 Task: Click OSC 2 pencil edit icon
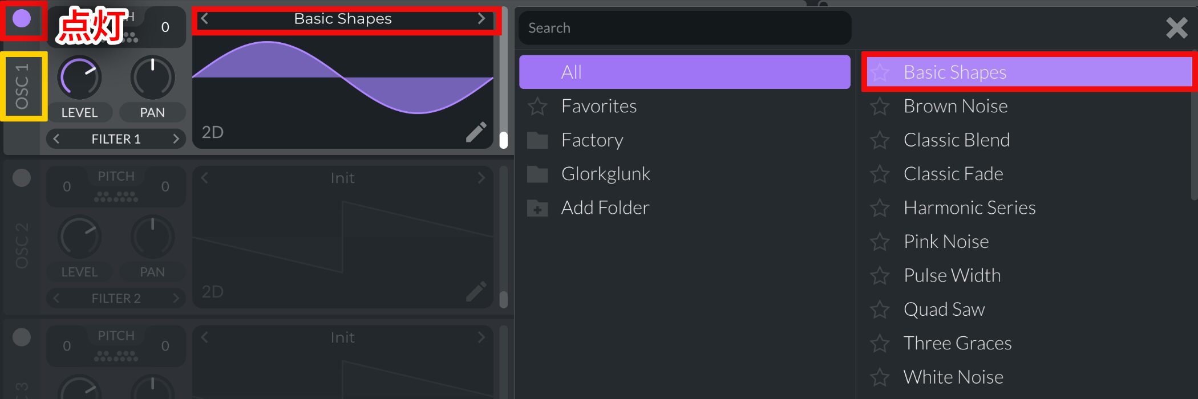[x=476, y=291]
